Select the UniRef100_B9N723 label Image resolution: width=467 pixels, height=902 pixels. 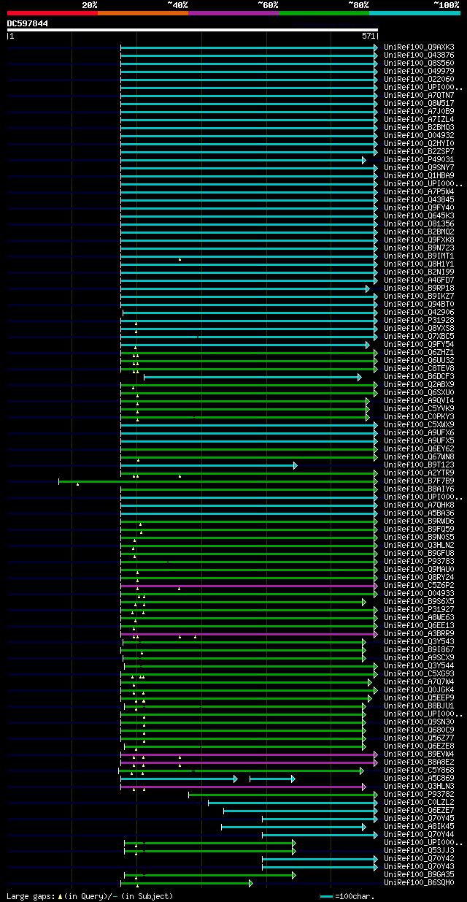(419, 248)
